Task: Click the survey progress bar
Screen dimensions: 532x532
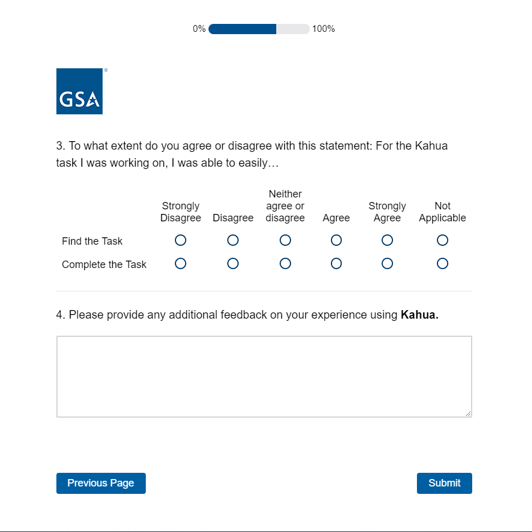Action: click(259, 29)
